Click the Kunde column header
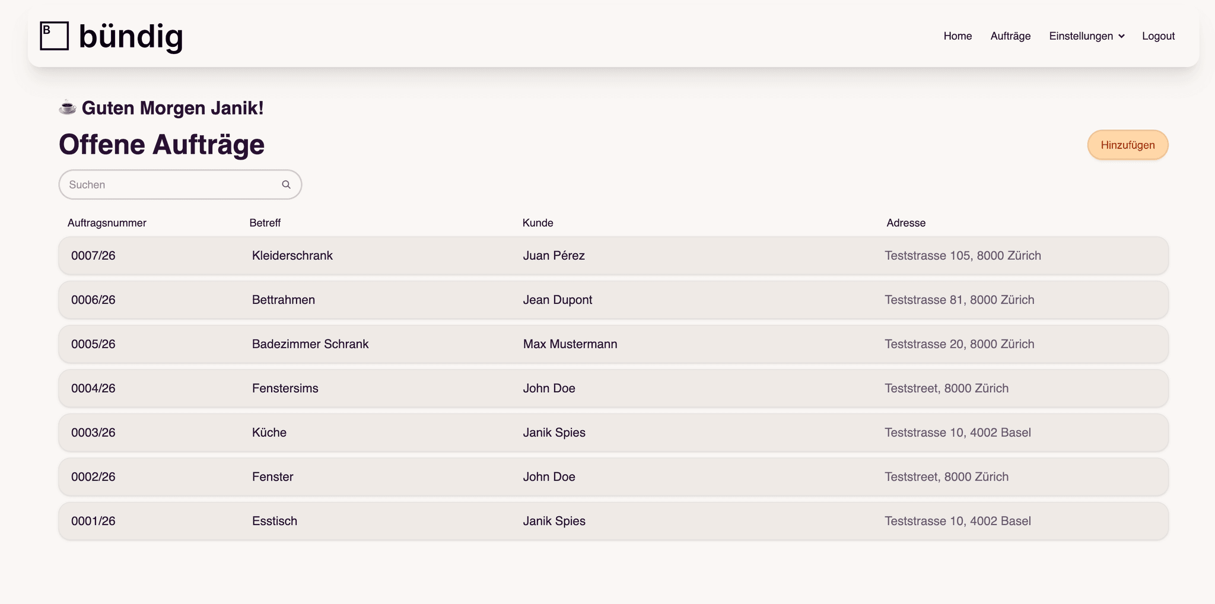Image resolution: width=1215 pixels, height=604 pixels. coord(537,223)
